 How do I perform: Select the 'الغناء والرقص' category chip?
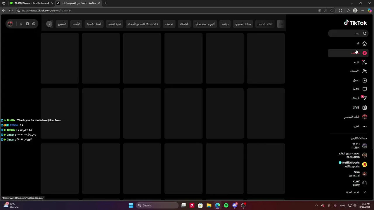(265, 24)
